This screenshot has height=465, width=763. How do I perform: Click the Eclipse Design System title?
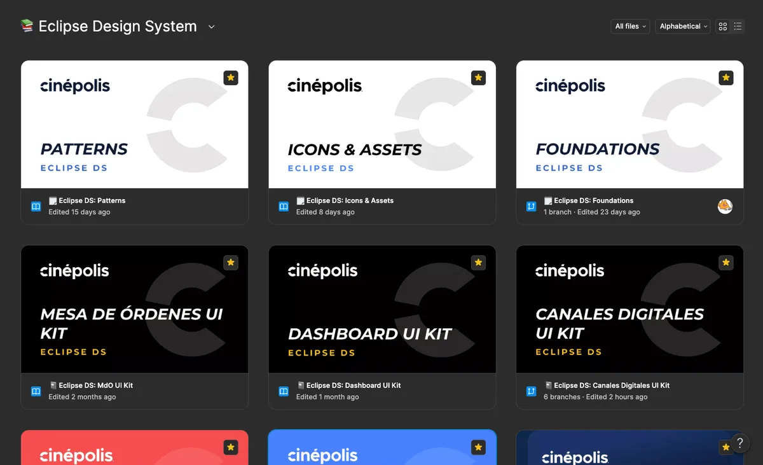118,26
